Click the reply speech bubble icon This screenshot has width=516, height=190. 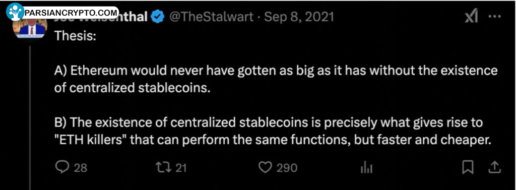[61, 168]
